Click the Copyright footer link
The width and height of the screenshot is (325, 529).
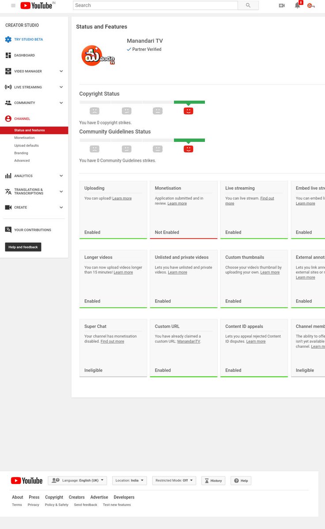pyautogui.click(x=54, y=497)
